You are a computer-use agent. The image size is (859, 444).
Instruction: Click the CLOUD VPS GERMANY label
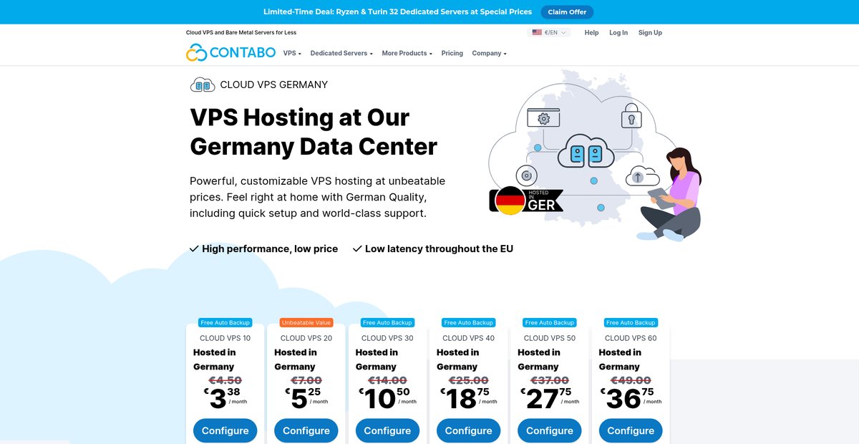273,85
